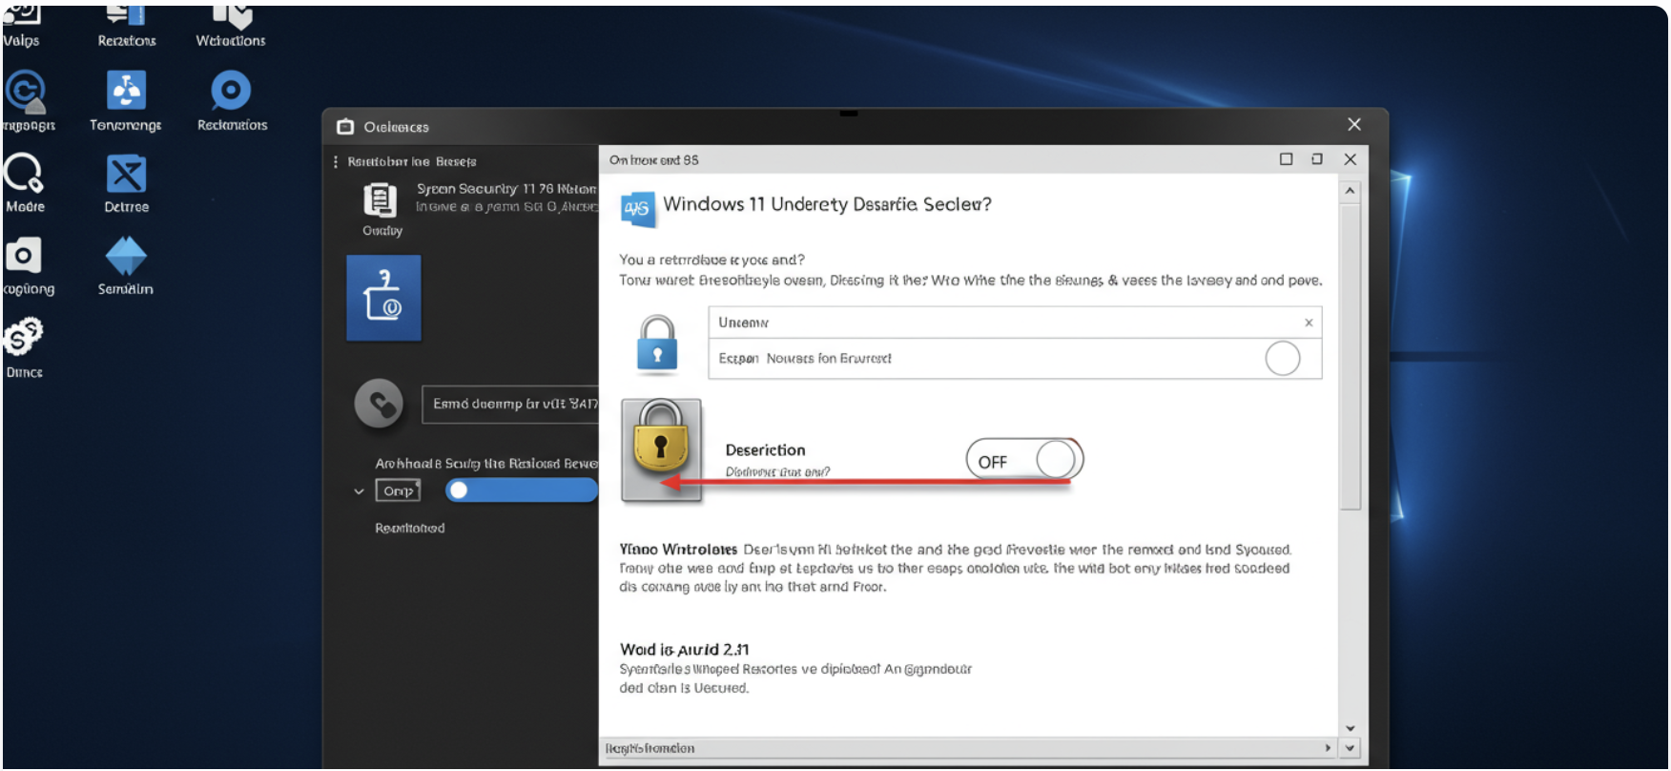Click the Syeon Security heading text

pyautogui.click(x=506, y=189)
